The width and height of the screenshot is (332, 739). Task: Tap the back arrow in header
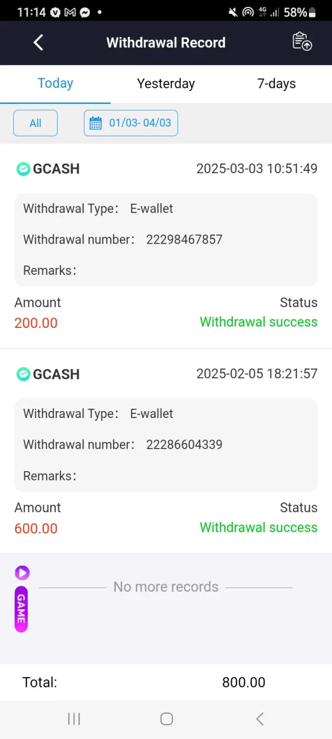[x=39, y=42]
